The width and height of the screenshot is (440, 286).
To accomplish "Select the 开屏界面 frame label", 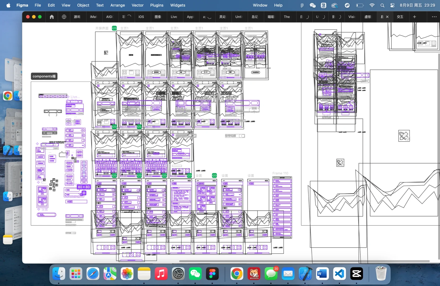I will [102, 28].
